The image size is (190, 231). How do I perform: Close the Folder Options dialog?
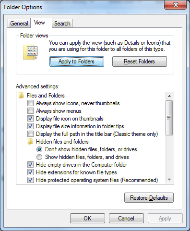[x=176, y=5]
